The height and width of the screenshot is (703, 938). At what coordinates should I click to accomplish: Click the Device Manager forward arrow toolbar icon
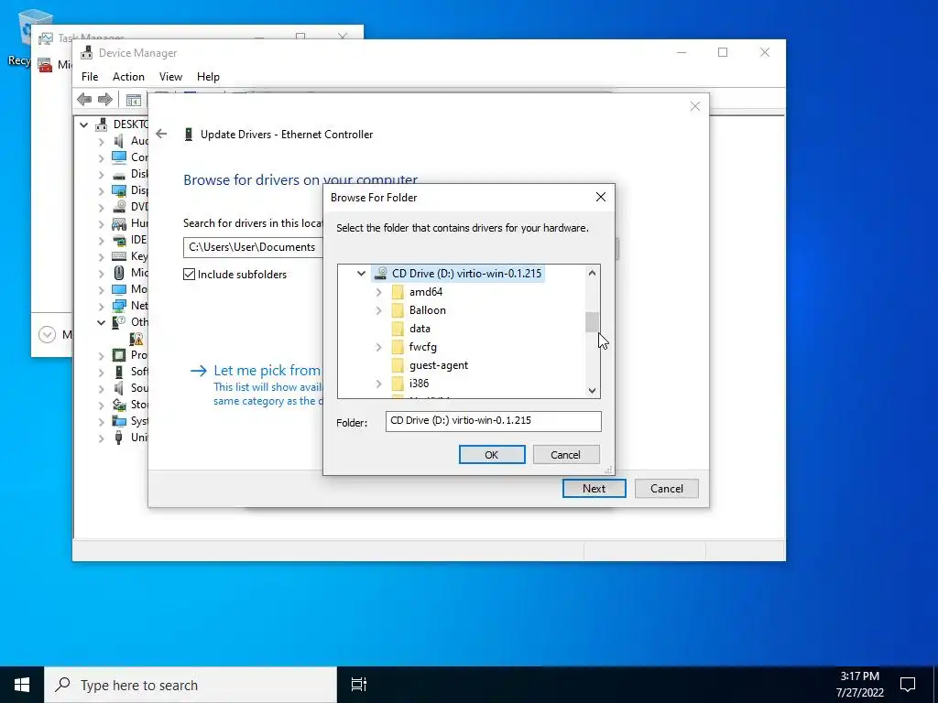pos(105,99)
